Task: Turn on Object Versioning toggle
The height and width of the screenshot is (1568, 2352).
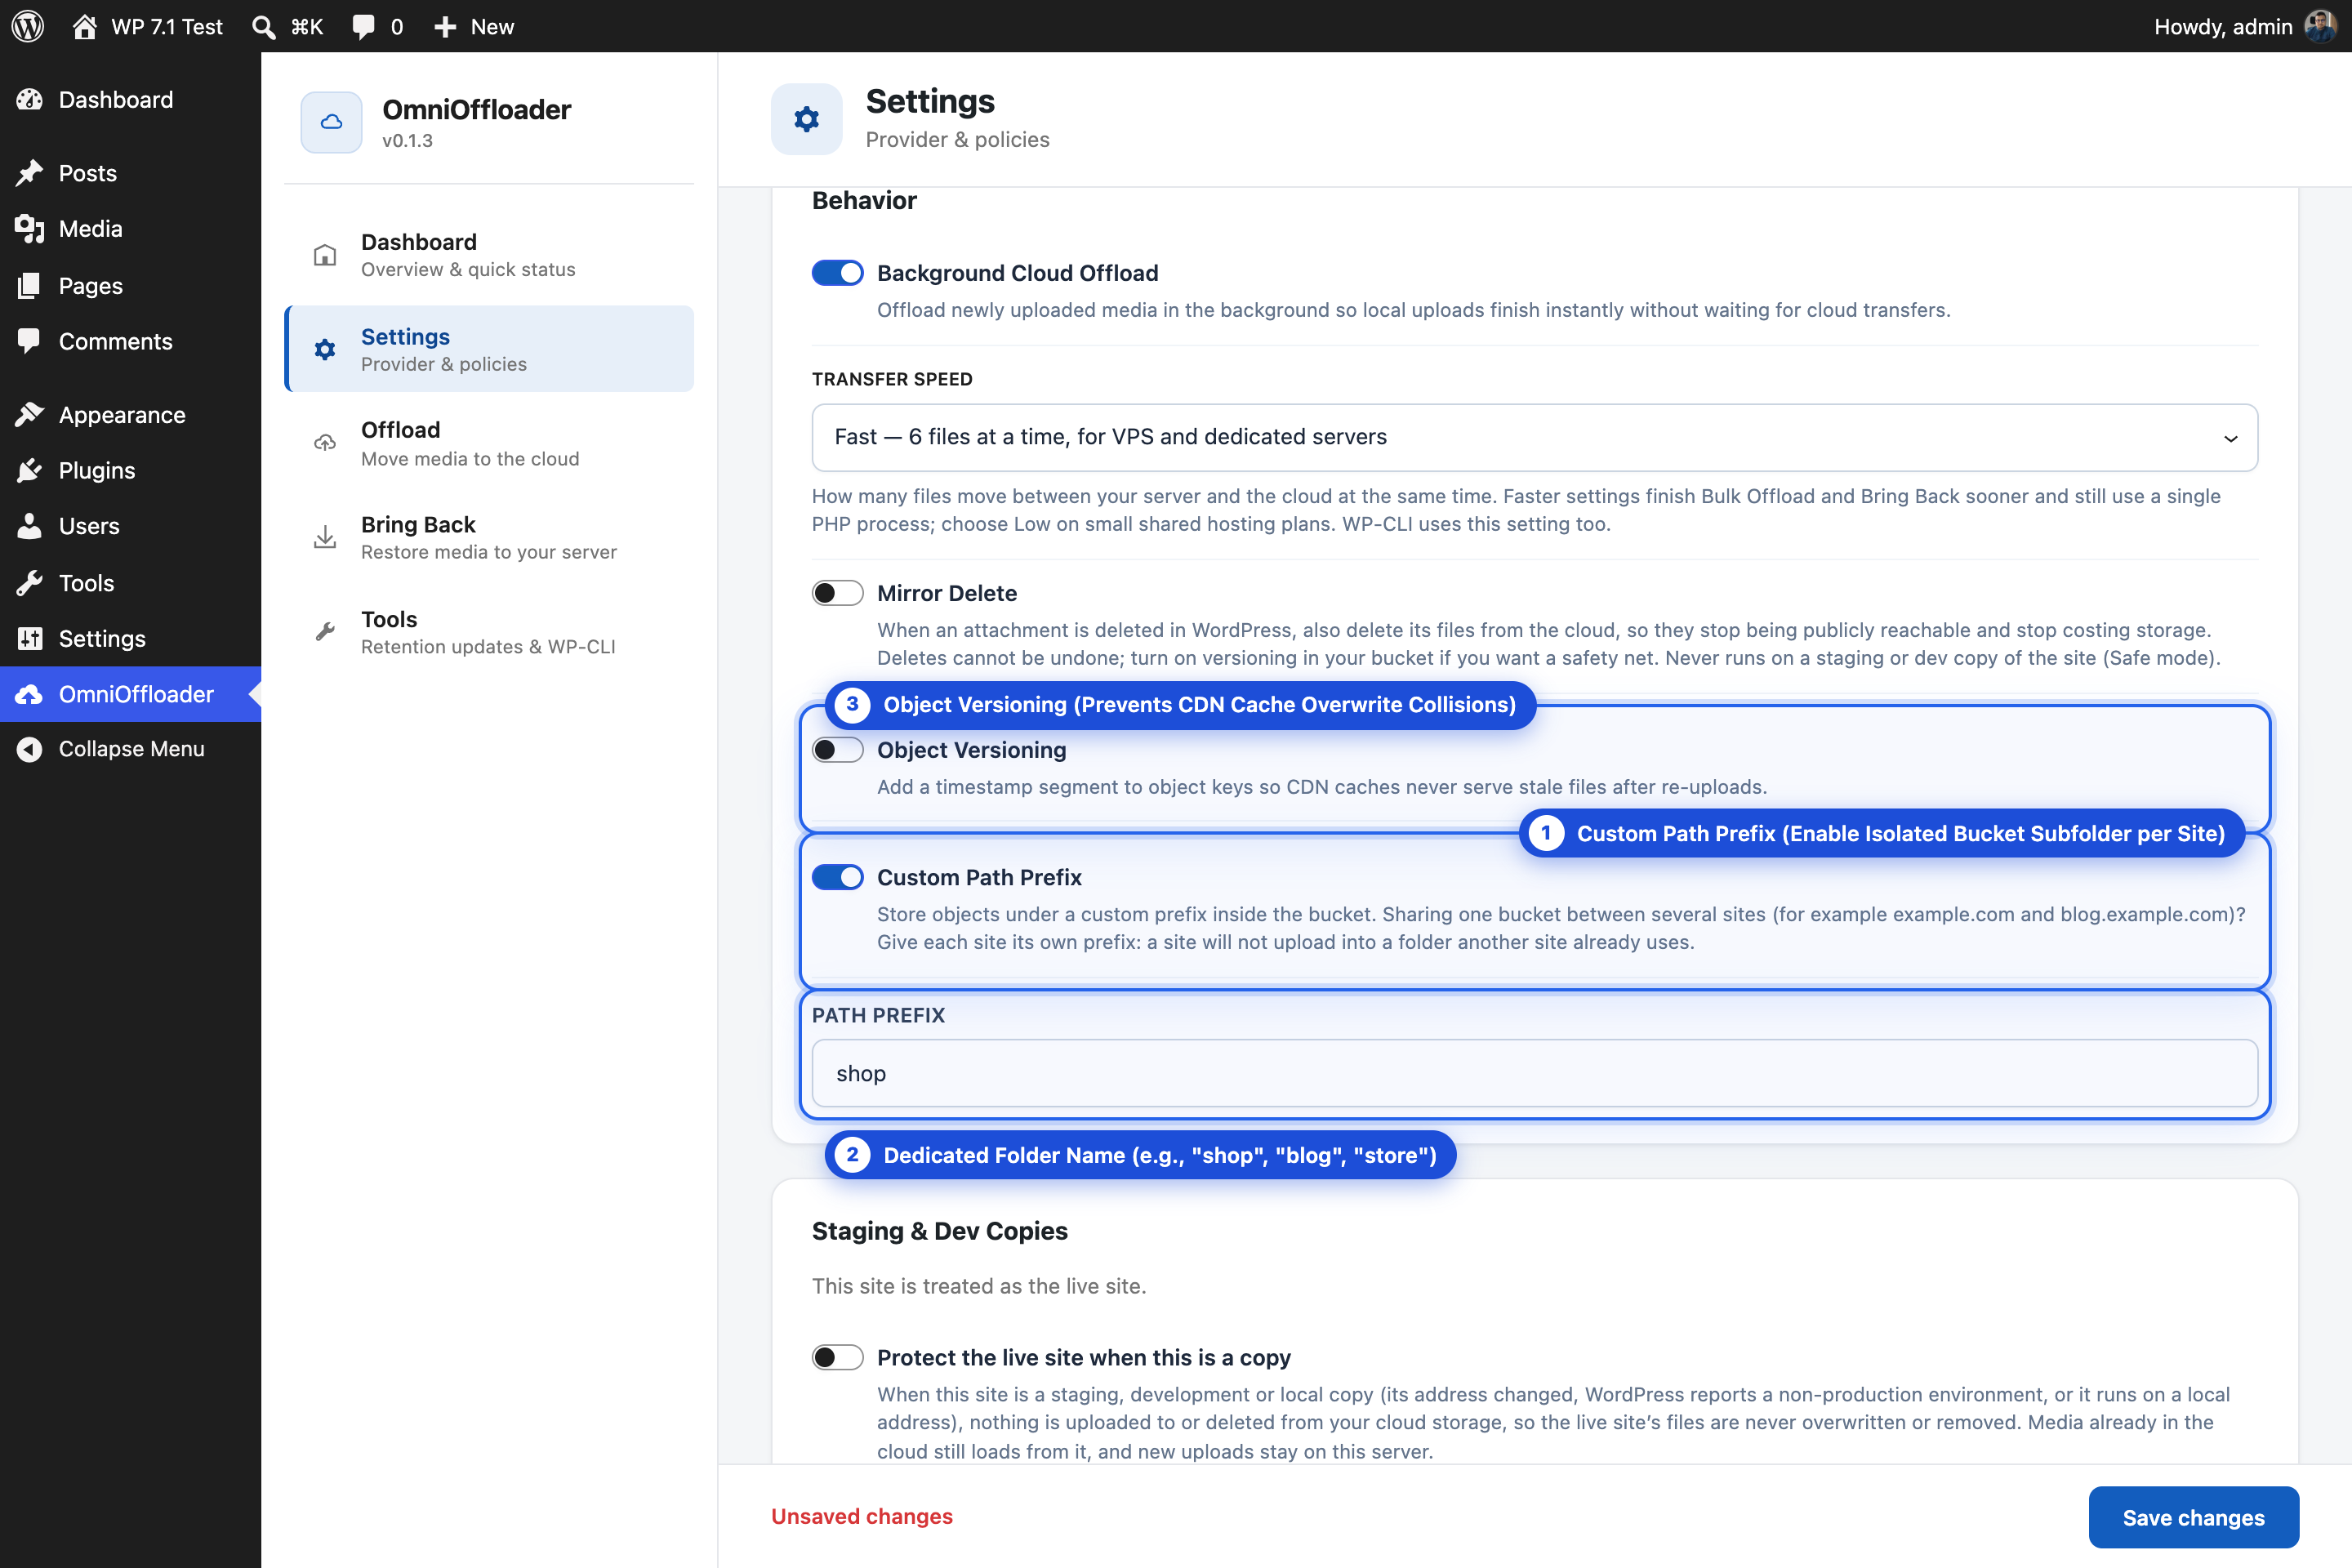Action: pyautogui.click(x=838, y=750)
